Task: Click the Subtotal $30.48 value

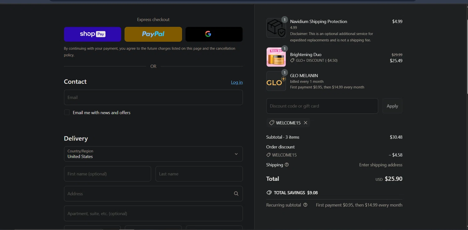Action: point(396,137)
